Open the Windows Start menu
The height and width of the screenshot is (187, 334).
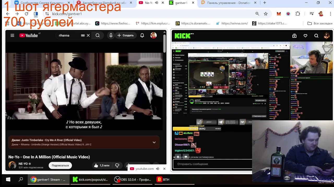coord(8,179)
